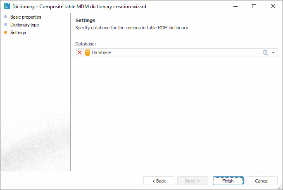This screenshot has width=283, height=190.
Task: Close the wizard window
Action: pos(273,7)
